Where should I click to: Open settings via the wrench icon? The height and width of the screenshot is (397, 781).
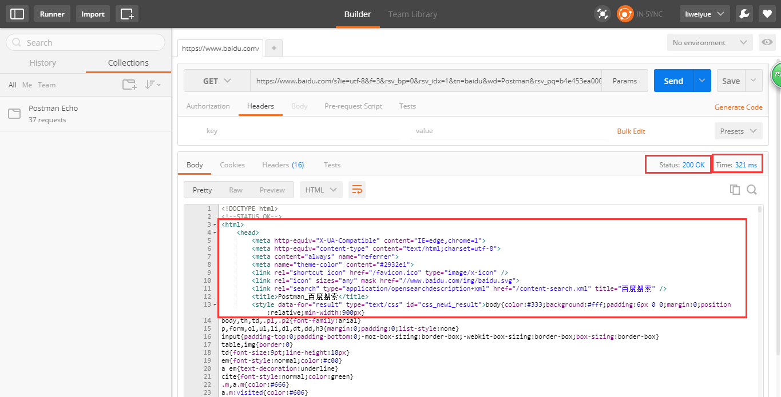pos(744,14)
